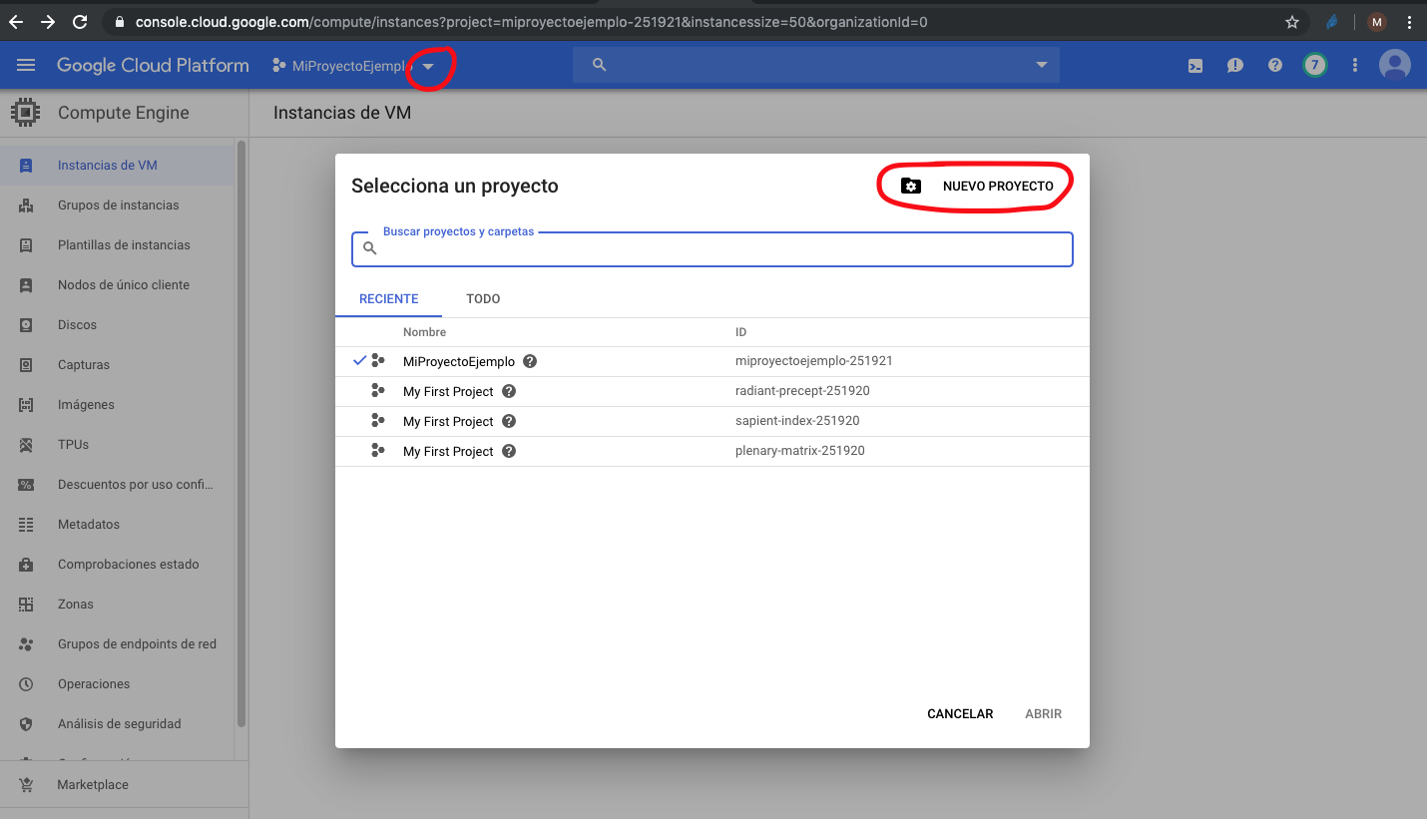Select Instancias de VM in sidebar
The width and height of the screenshot is (1427, 819).
pyautogui.click(x=118, y=166)
